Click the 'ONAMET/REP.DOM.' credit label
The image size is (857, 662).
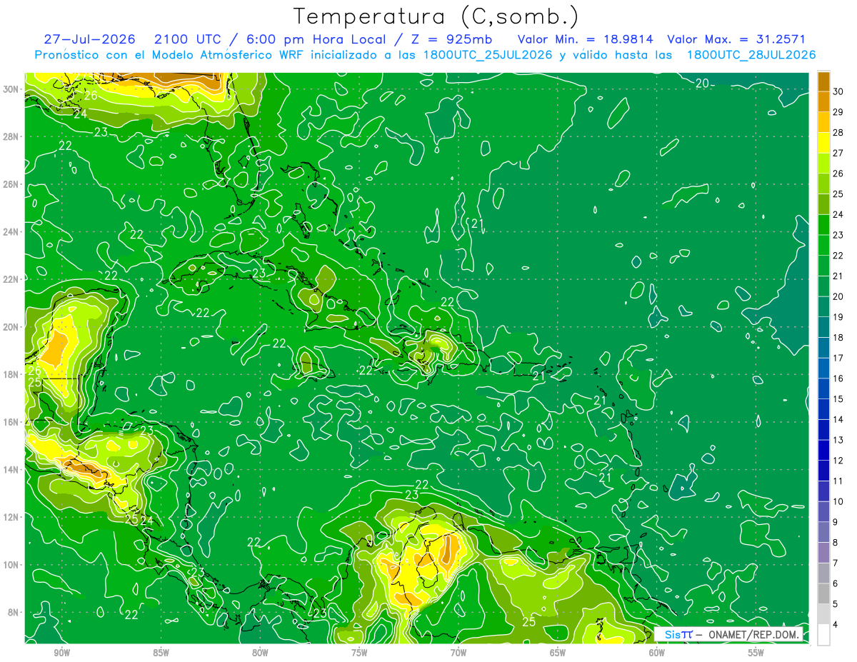click(x=754, y=634)
